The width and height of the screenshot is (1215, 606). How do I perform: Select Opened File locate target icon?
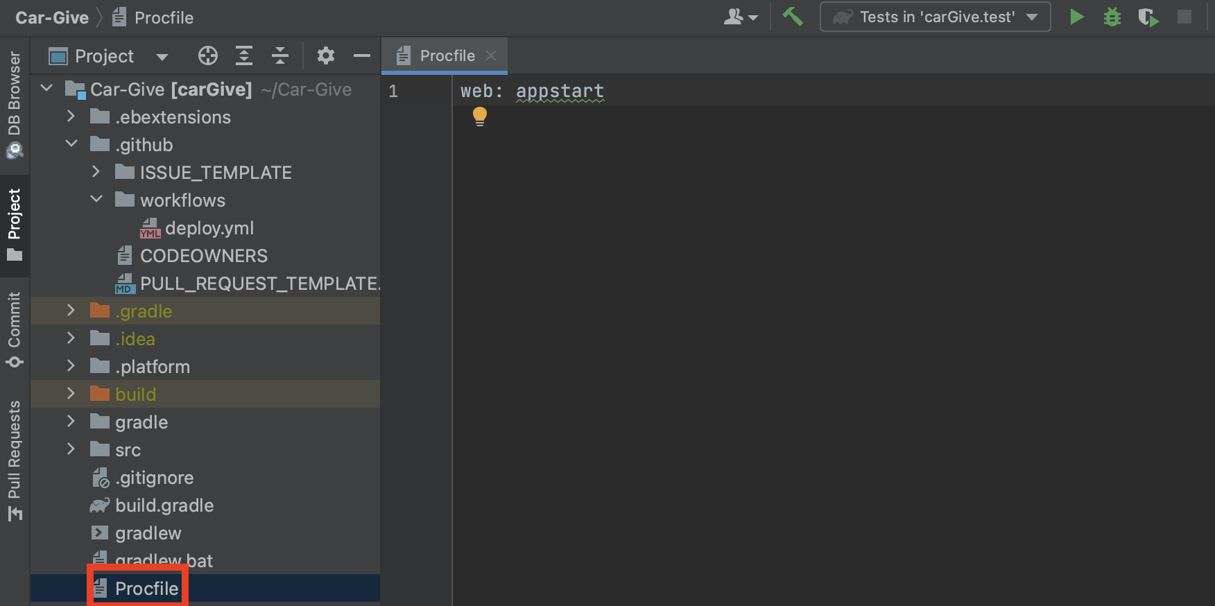(208, 55)
